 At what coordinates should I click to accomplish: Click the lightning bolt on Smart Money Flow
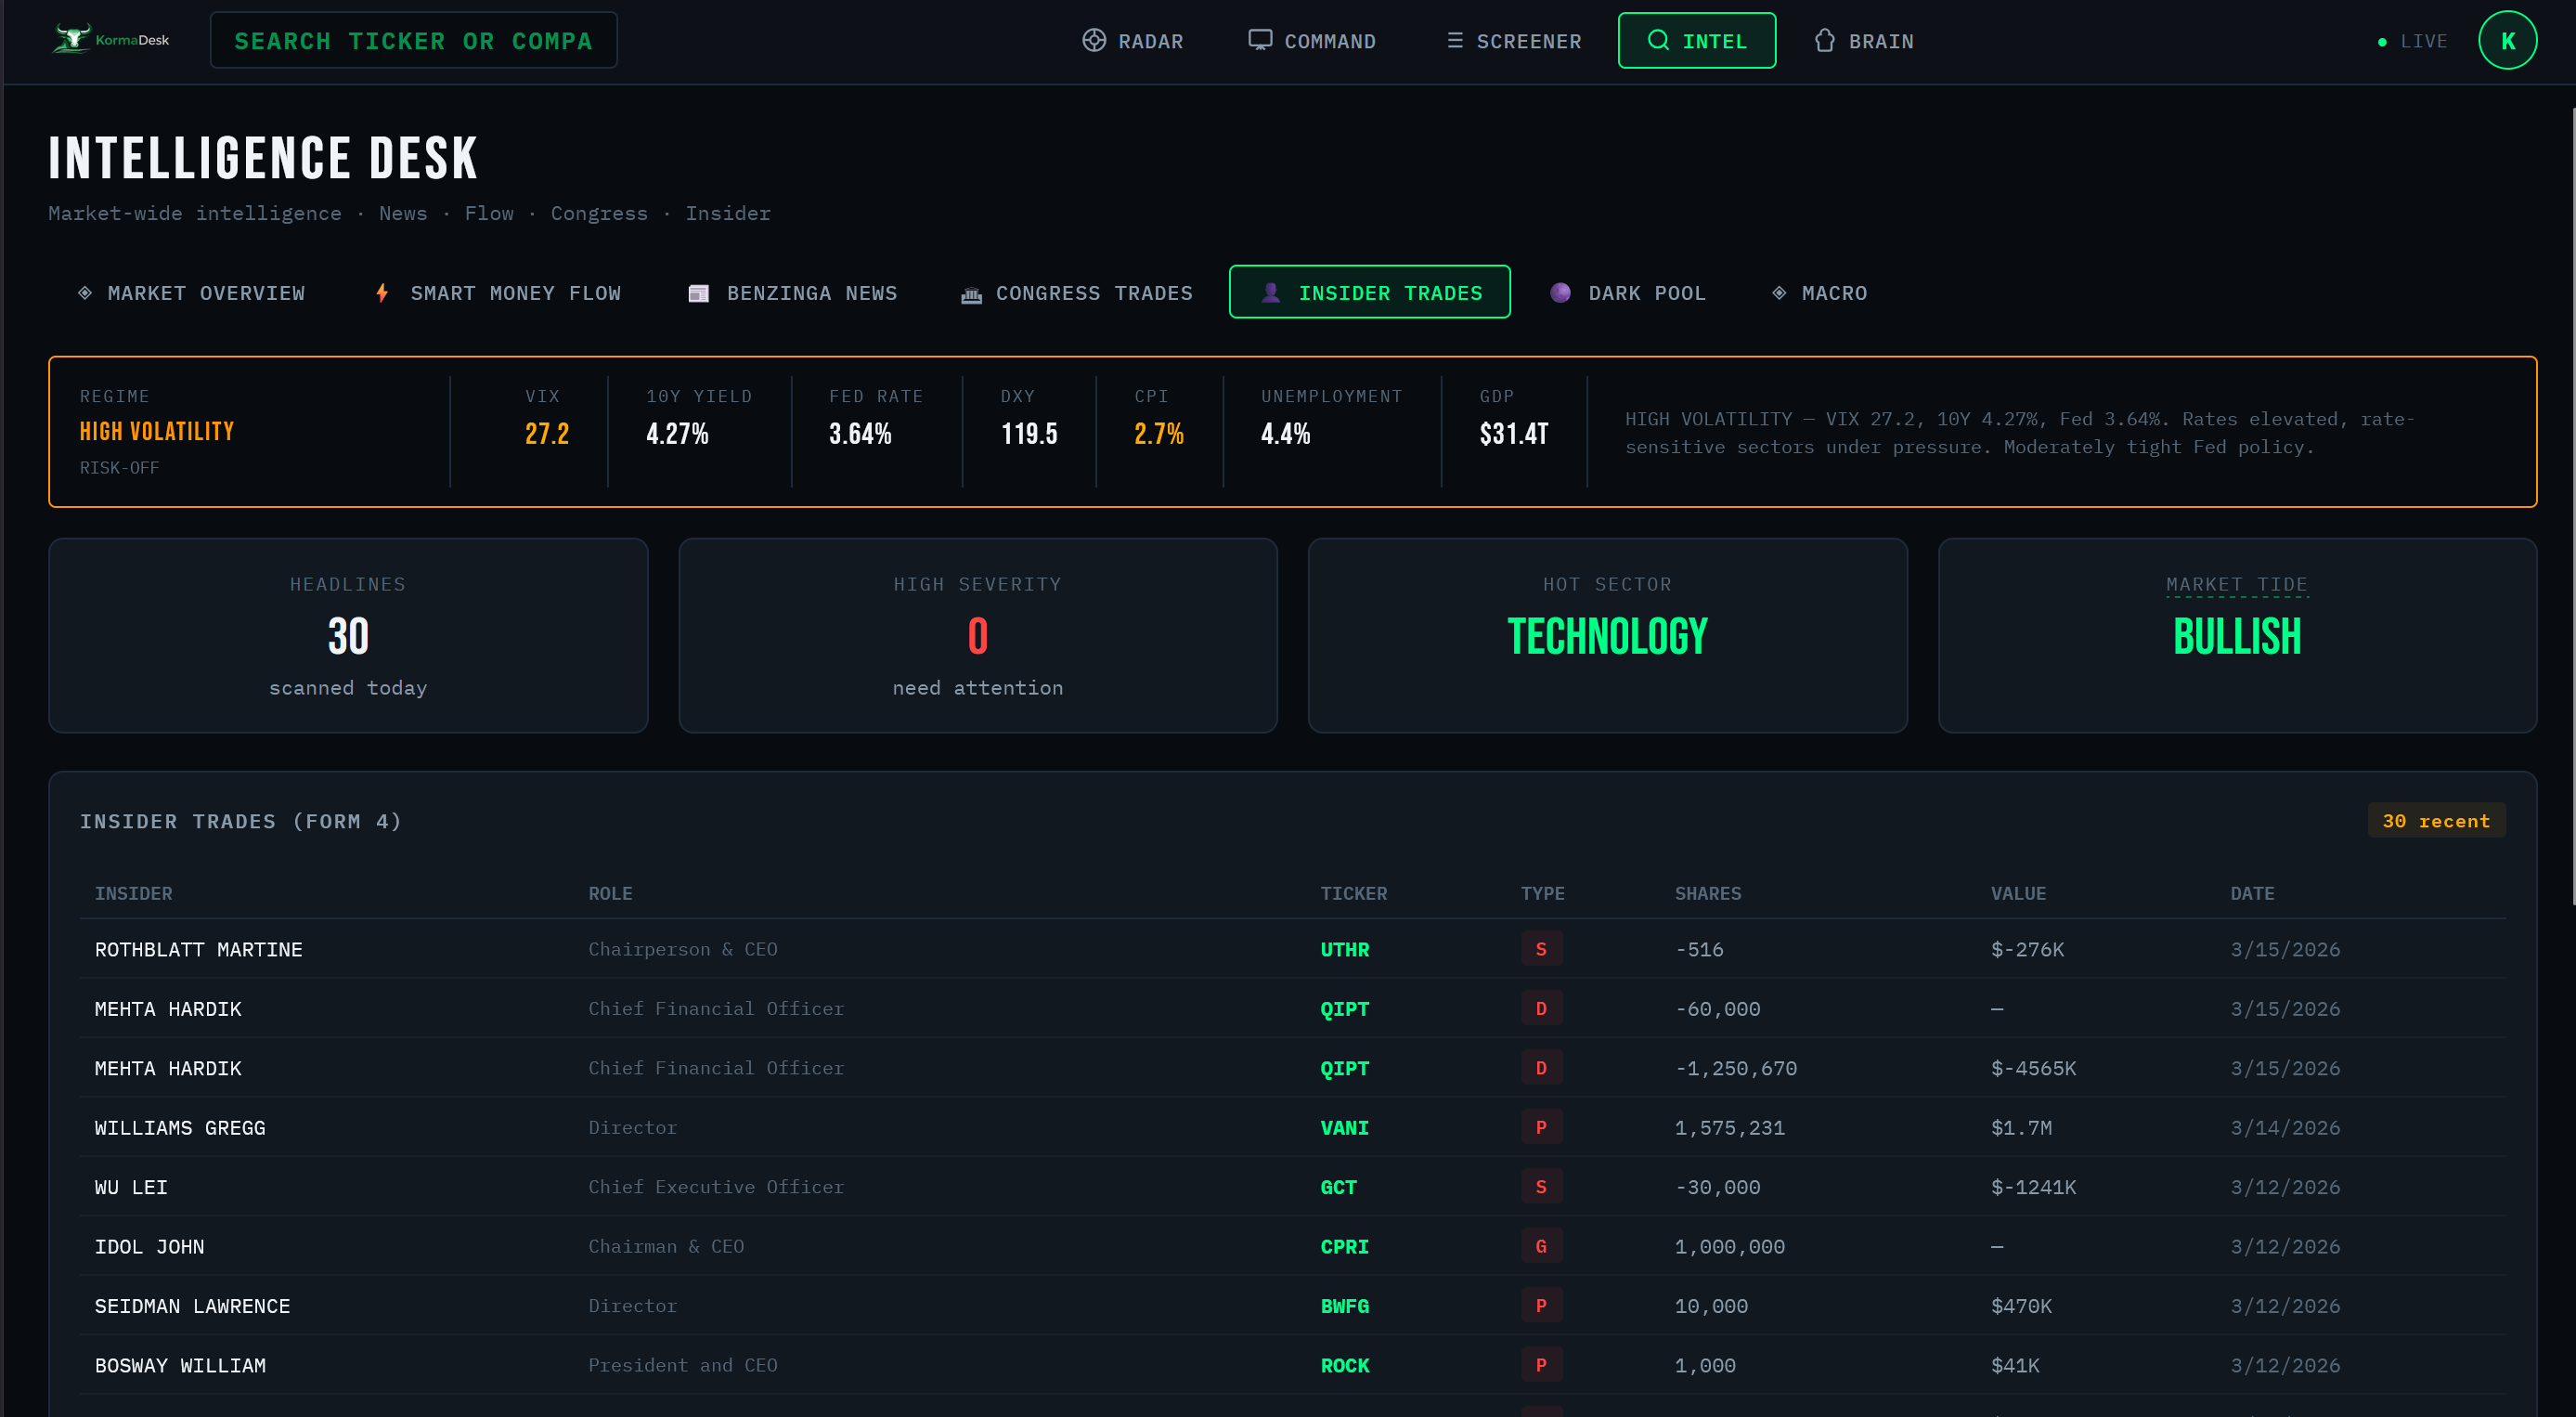click(x=382, y=292)
